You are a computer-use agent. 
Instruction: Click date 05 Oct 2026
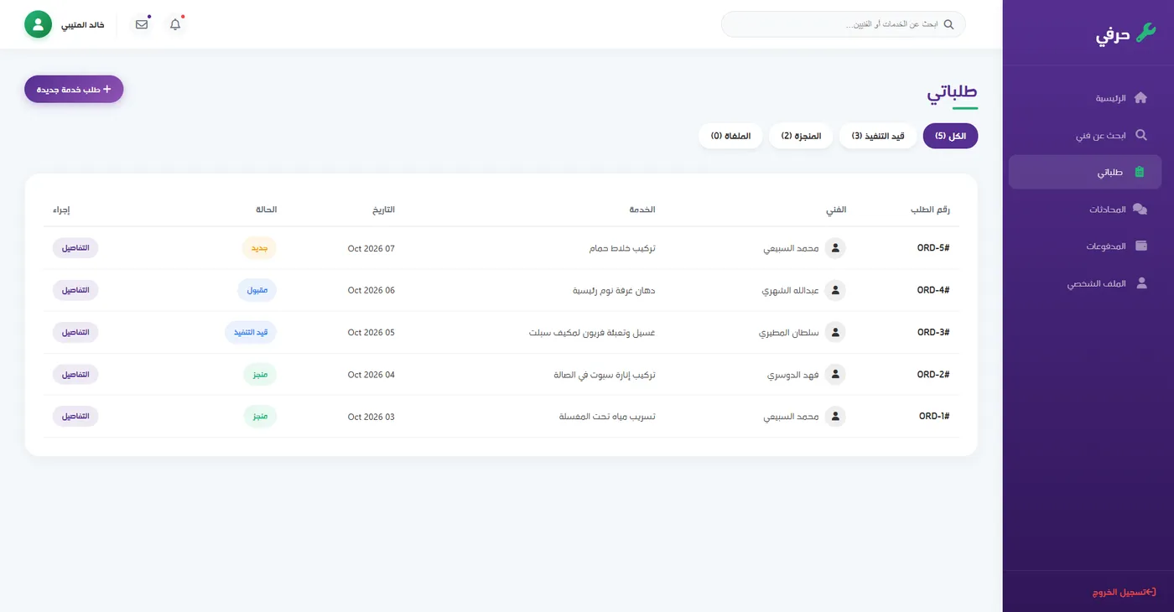(371, 332)
